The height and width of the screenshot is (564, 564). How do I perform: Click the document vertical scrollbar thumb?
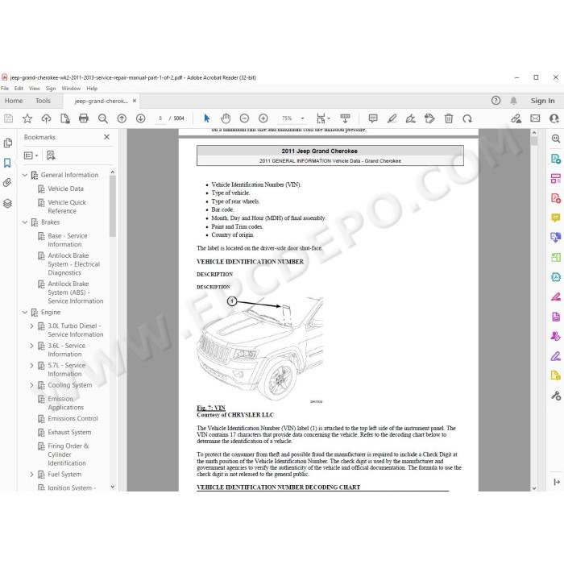534,141
